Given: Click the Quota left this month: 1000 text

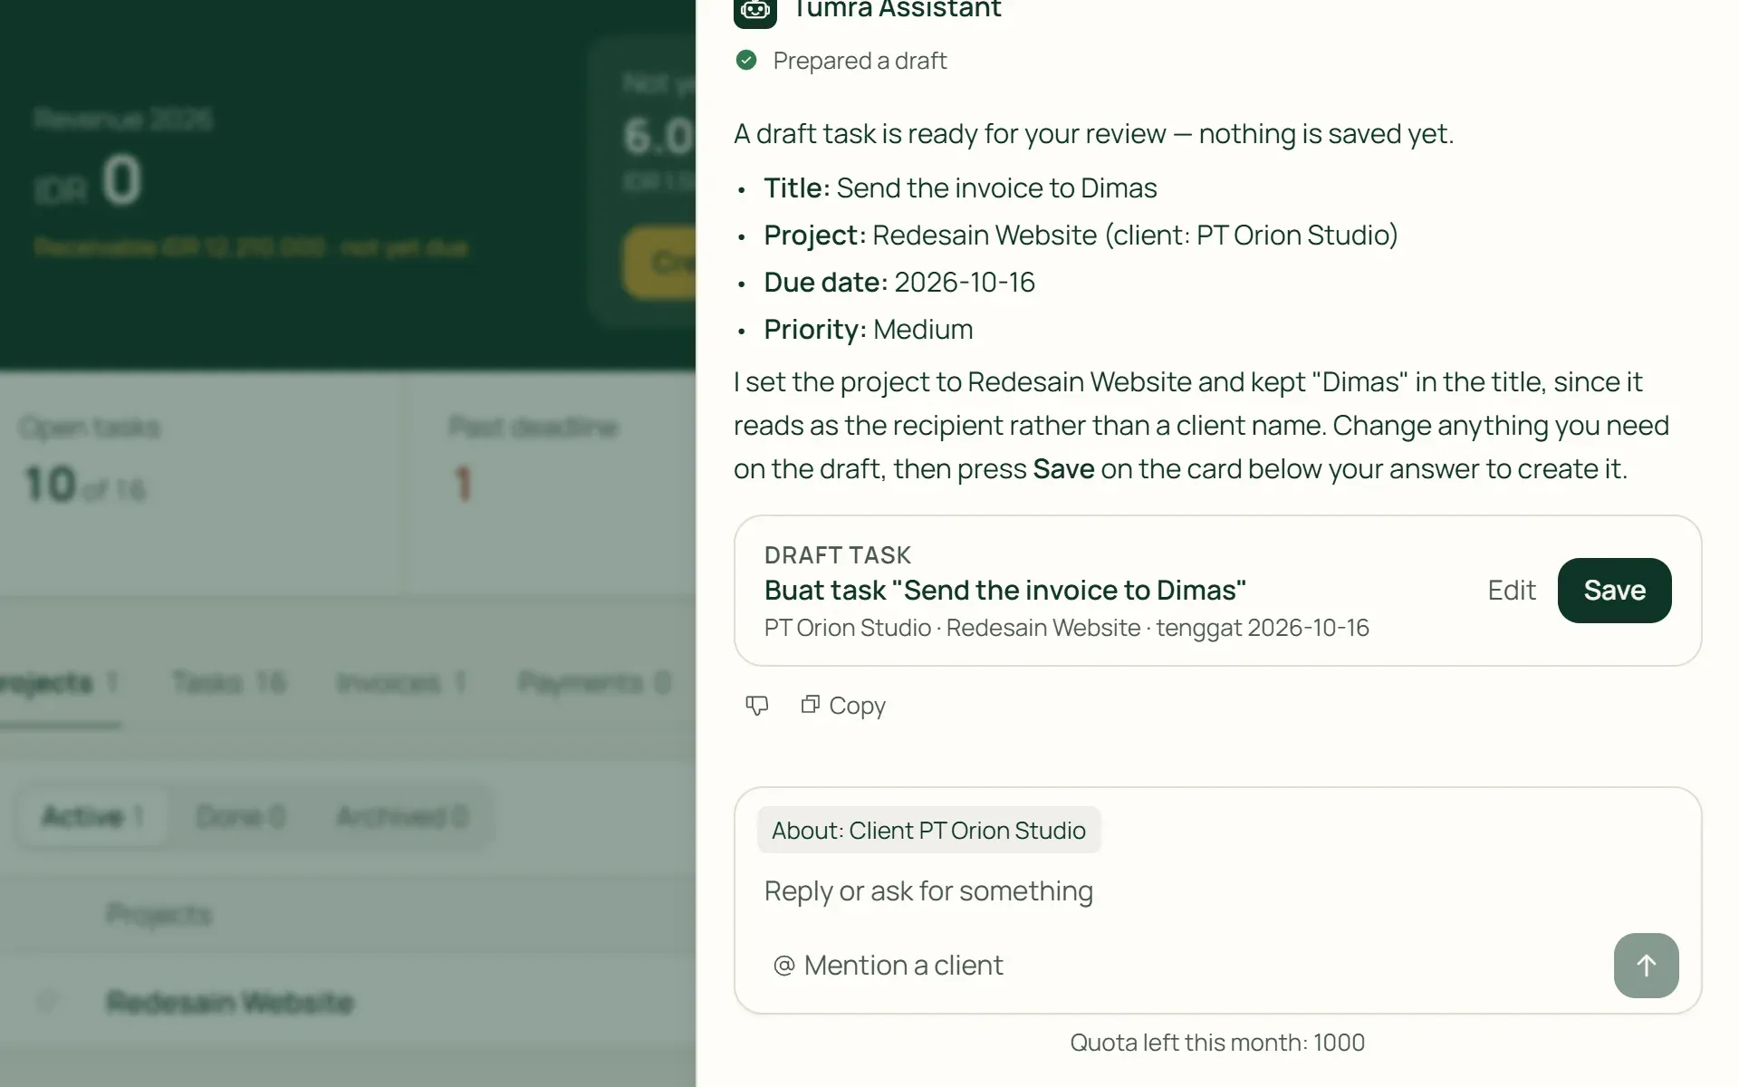Looking at the screenshot, I should coord(1217,1043).
